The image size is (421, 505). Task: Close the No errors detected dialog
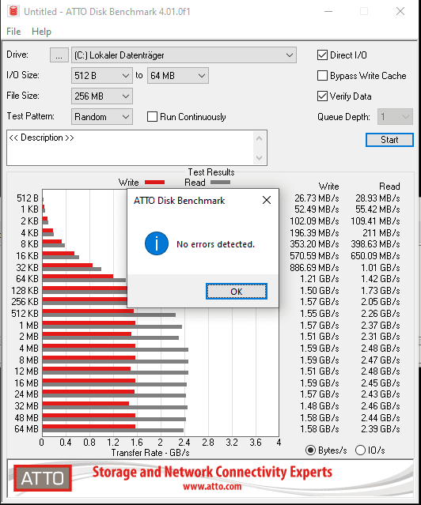[x=267, y=200]
